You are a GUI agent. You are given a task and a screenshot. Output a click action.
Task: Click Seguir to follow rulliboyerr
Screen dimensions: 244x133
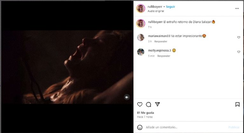tap(170, 7)
